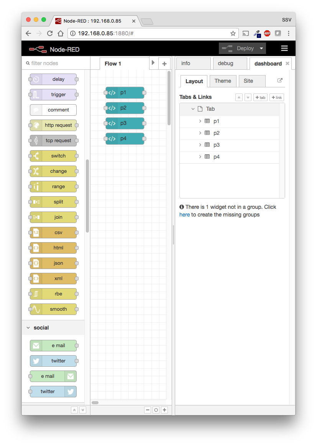This screenshot has width=317, height=446.
Task: Click the +tab button in Tabs & Links
Action: coord(260,97)
